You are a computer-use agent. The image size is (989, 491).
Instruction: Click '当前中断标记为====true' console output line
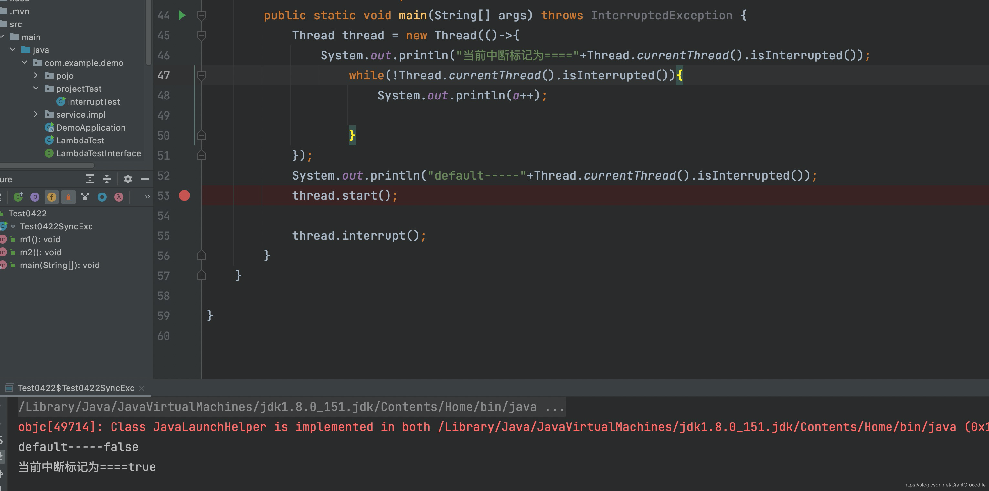coord(87,467)
